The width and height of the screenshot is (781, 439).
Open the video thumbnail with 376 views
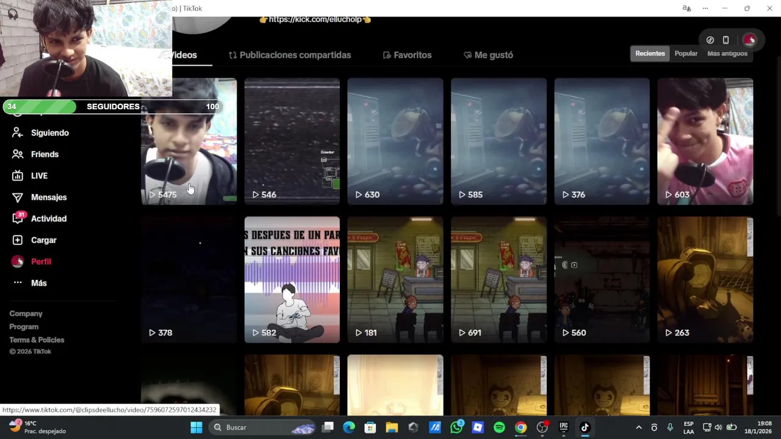point(602,141)
